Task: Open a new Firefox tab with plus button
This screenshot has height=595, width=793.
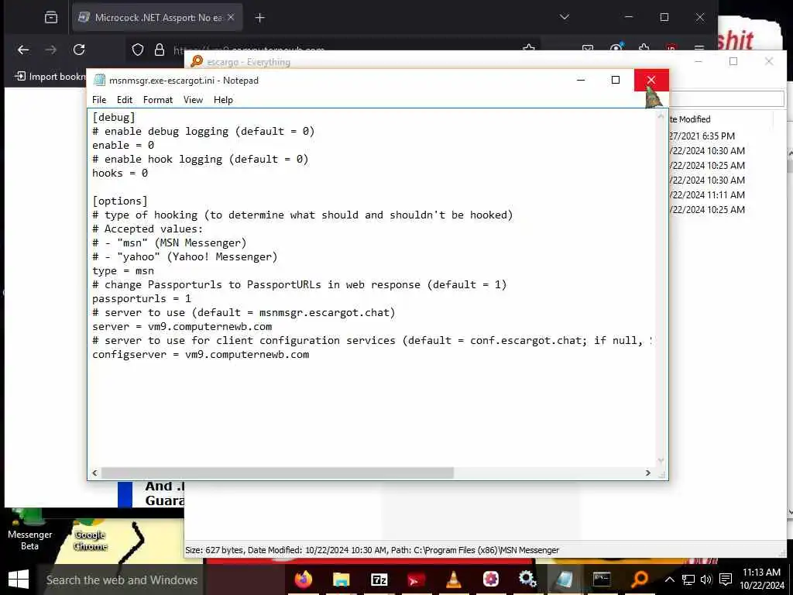Action: tap(259, 18)
